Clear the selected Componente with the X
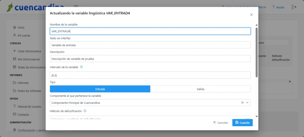This screenshot has height=137, width=304. pyautogui.click(x=242, y=103)
